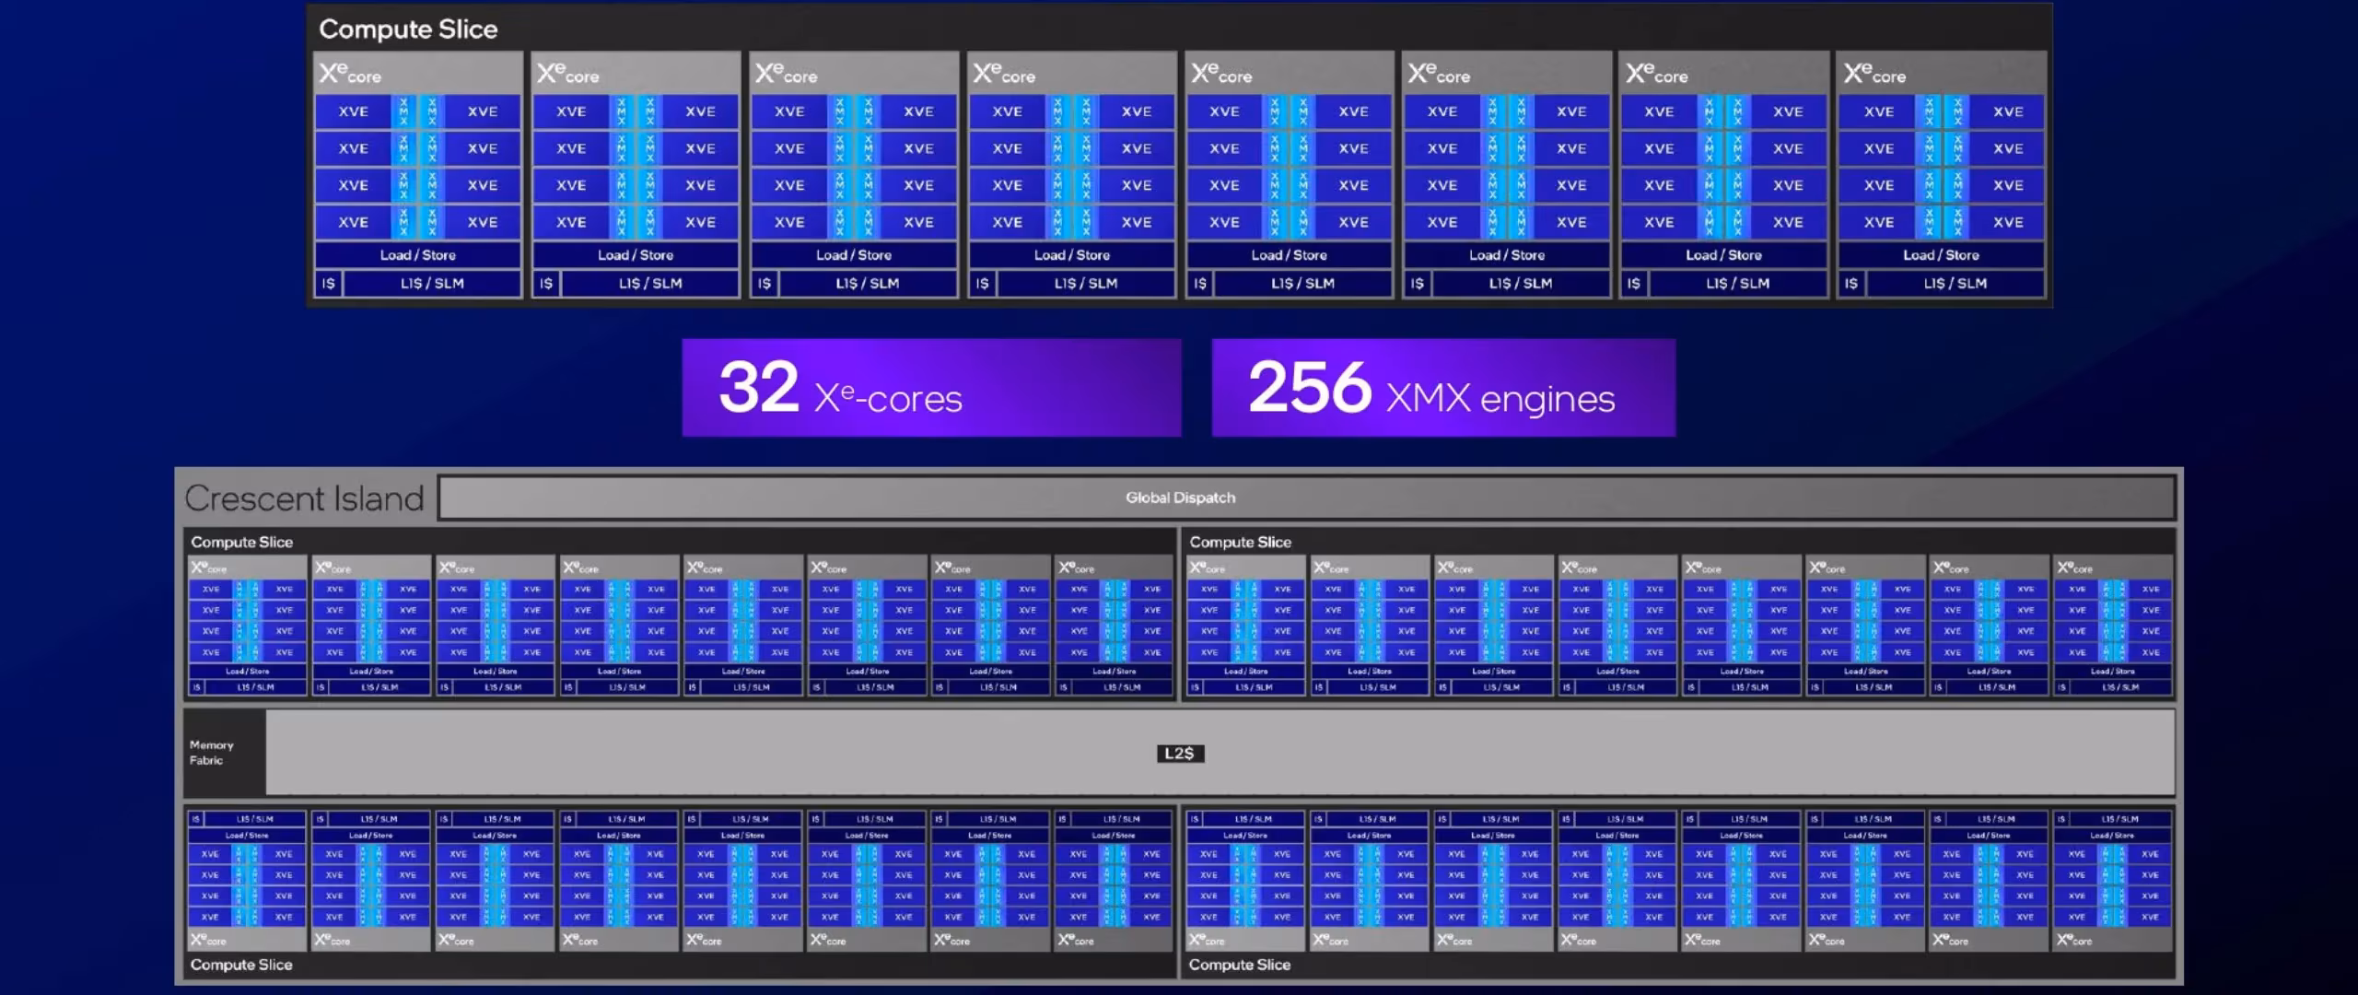Click Compute Slice label at the diagram's bottom-right half
Screen dimensions: 2358x995
coord(1240,965)
